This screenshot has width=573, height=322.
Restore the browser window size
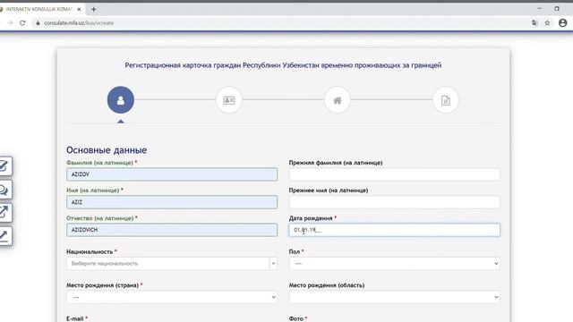pos(557,8)
